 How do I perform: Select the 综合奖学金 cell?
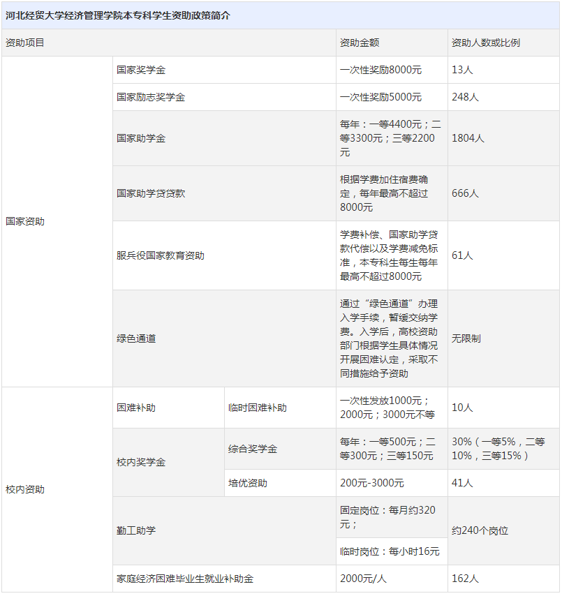pos(280,449)
